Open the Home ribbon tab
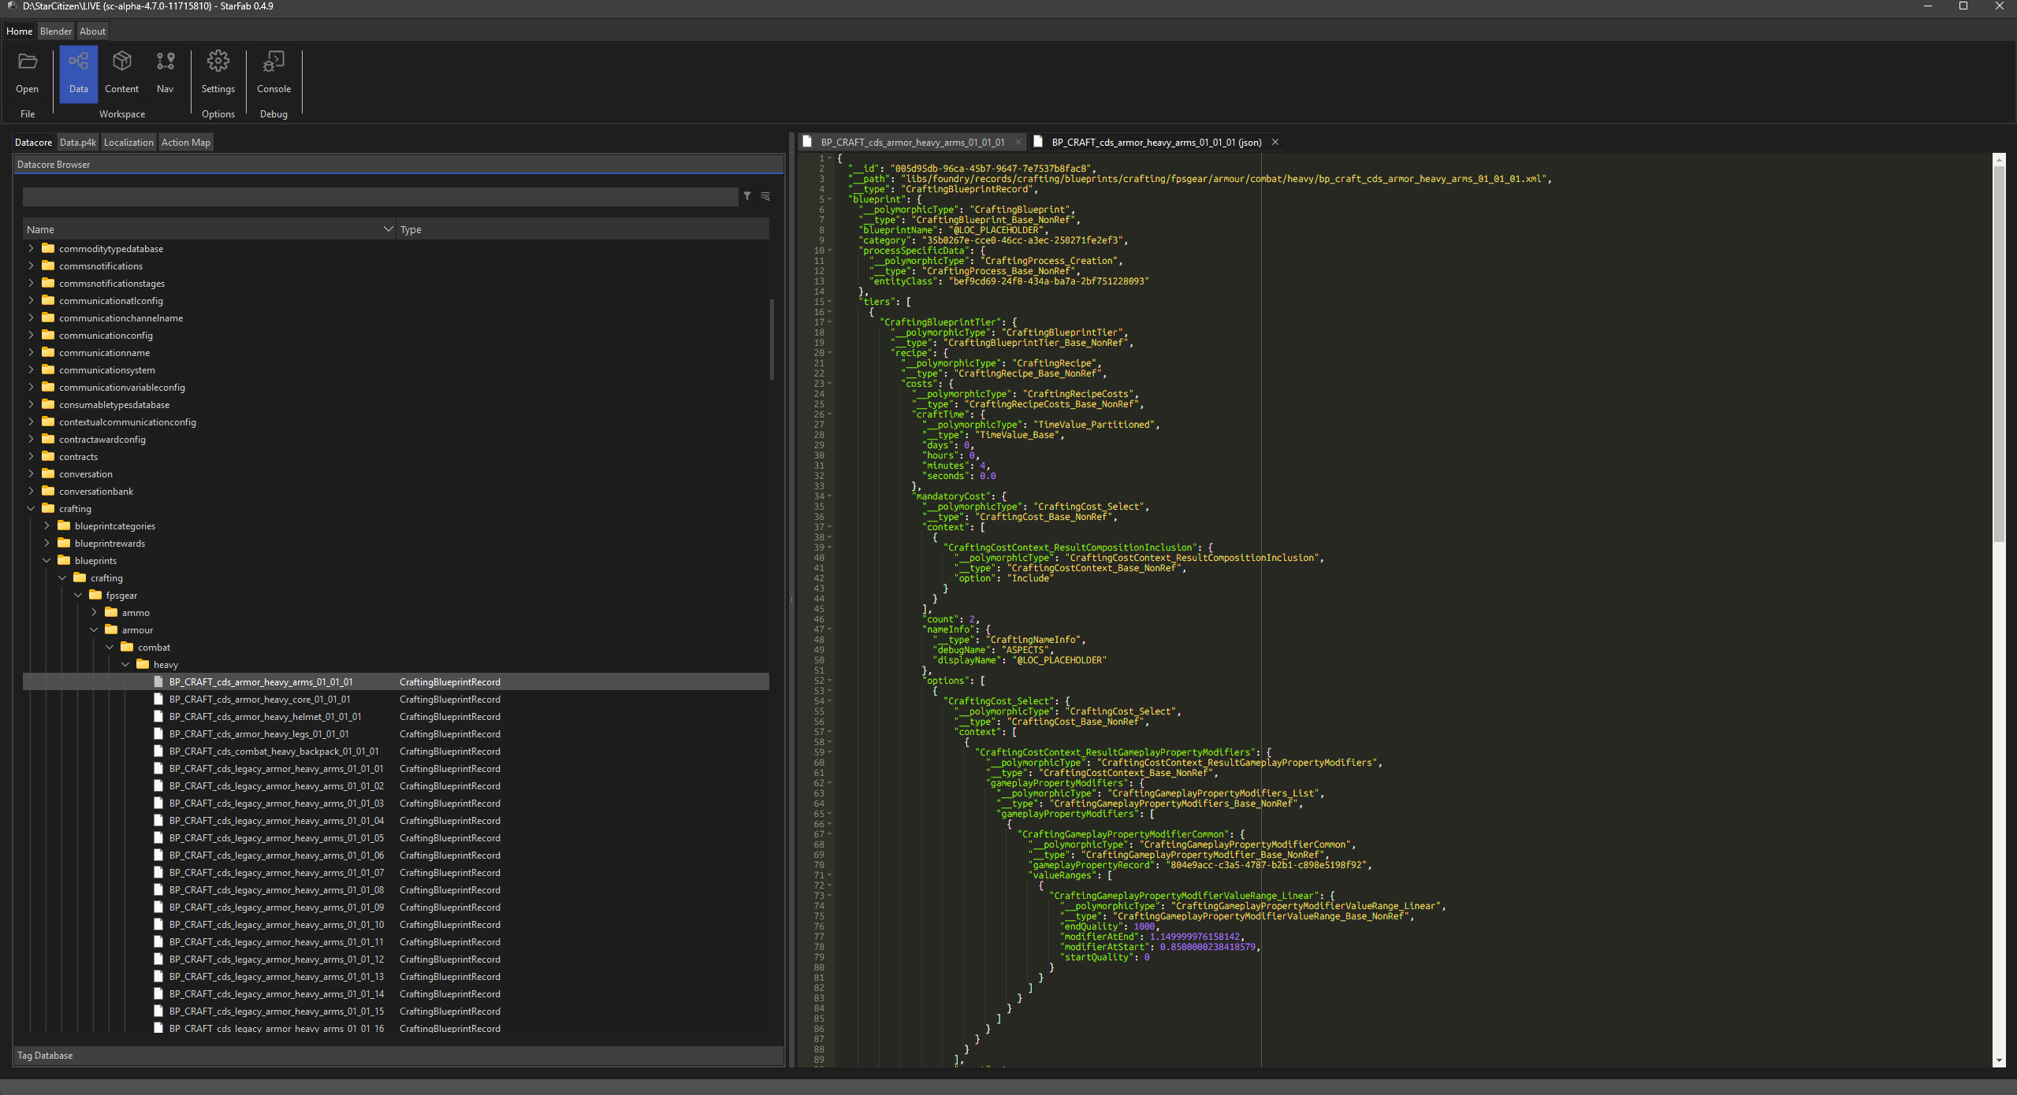 pos(20,32)
